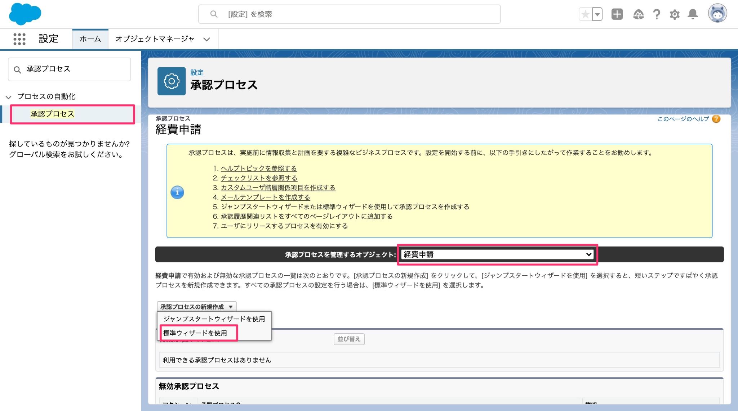The height and width of the screenshot is (411, 738).
Task: Click the [設定] を検索 search field
Action: point(349,14)
